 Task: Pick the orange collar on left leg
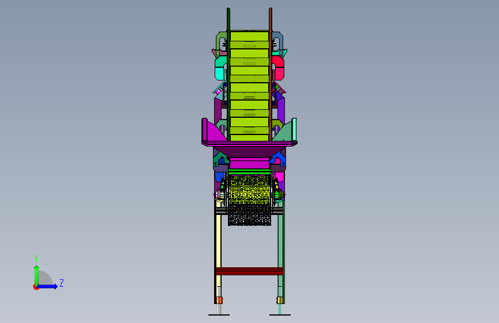(x=219, y=300)
